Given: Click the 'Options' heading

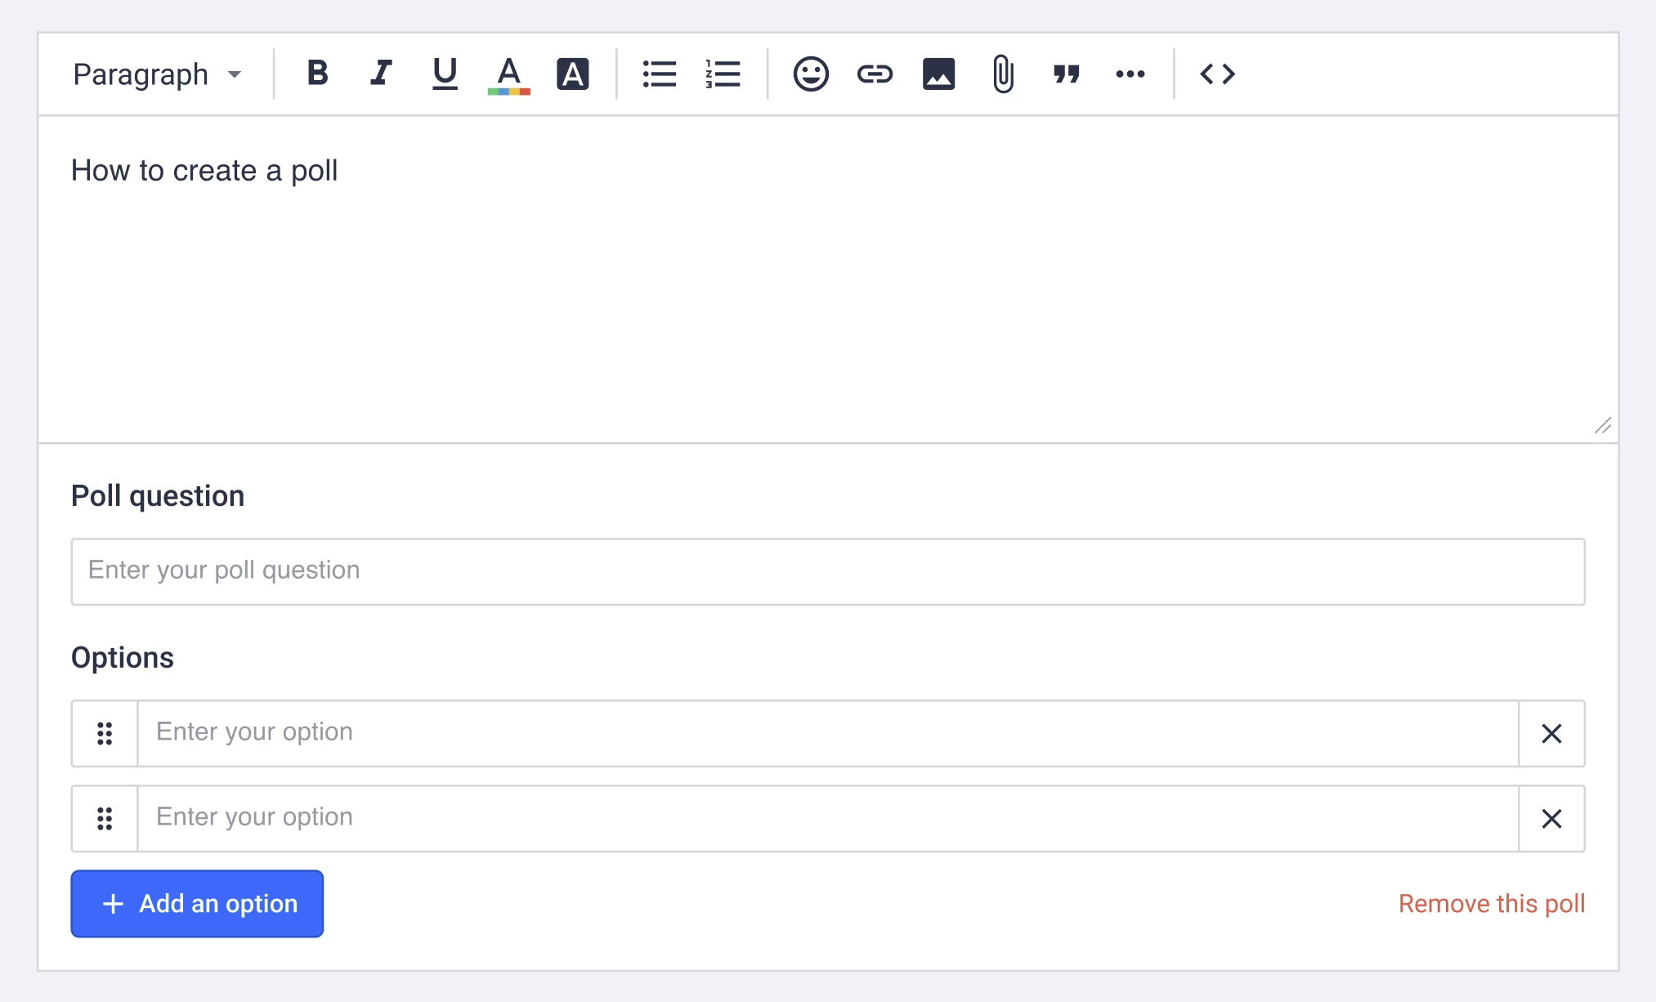Looking at the screenshot, I should point(123,657).
